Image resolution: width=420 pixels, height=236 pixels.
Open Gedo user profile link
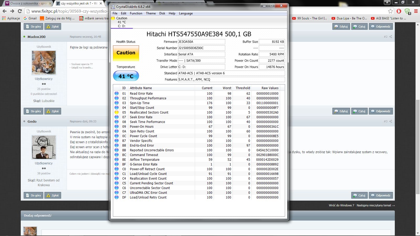32,121
